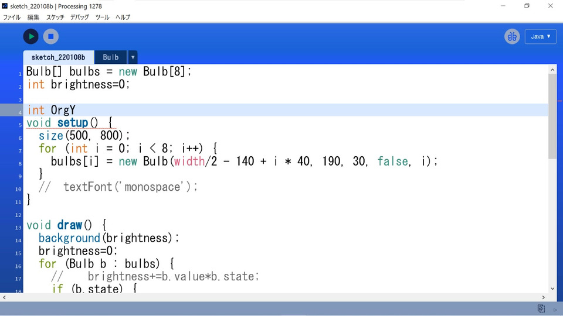Click the small arrow icon at bottom-right

tap(555, 310)
